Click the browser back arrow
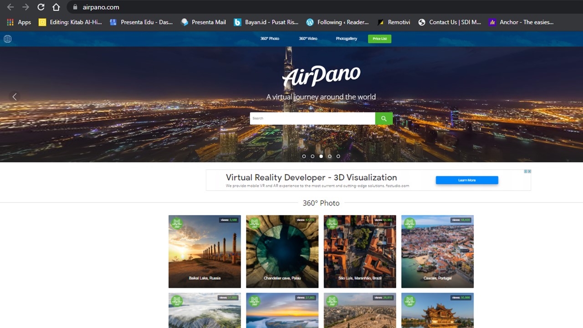583x328 pixels. 10,7
